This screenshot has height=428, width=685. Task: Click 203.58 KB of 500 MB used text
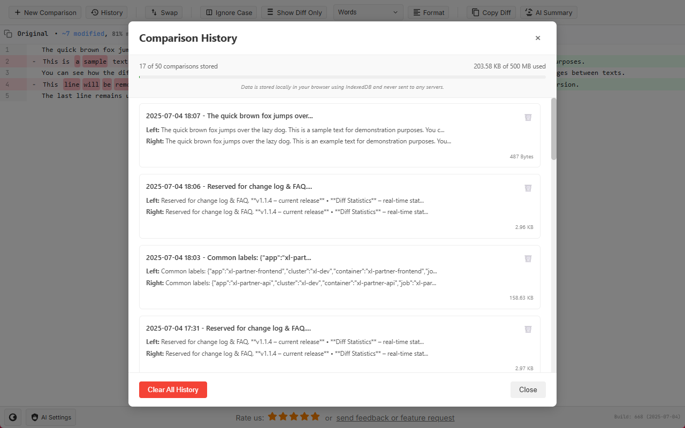(x=509, y=66)
